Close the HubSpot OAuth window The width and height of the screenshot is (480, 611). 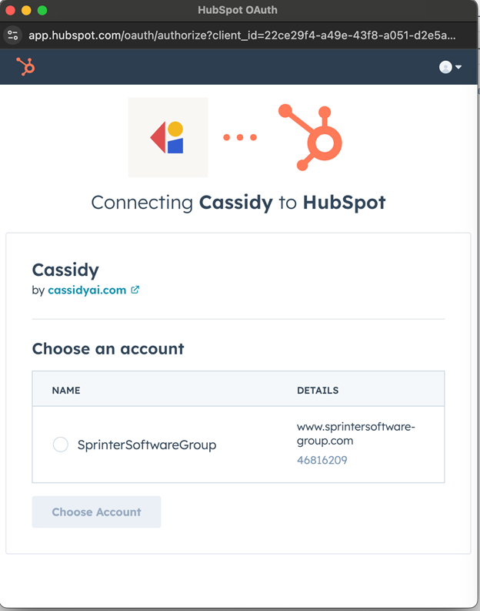point(11,10)
